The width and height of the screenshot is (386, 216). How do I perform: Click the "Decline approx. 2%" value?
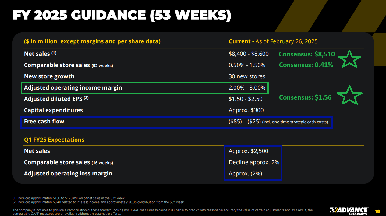coord(254,162)
